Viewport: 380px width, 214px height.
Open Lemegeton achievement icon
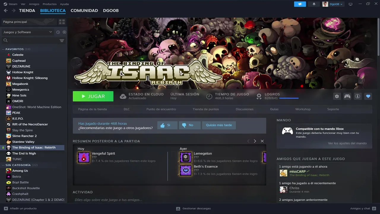coord(186,158)
